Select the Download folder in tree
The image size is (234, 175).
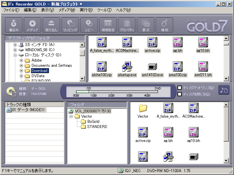coord(40,71)
